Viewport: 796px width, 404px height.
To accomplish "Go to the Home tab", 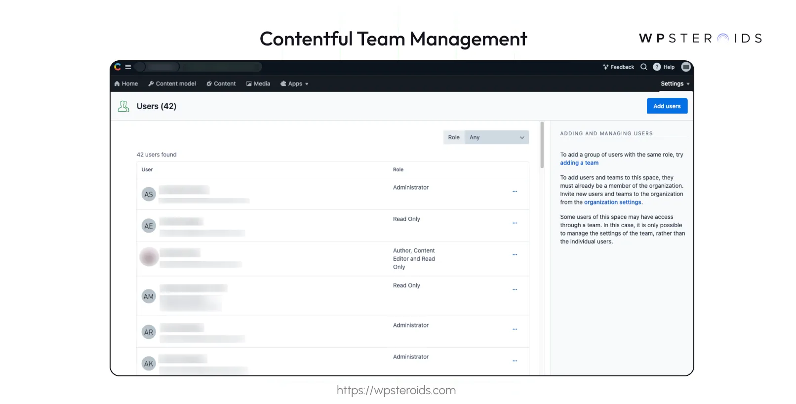I will coord(126,83).
